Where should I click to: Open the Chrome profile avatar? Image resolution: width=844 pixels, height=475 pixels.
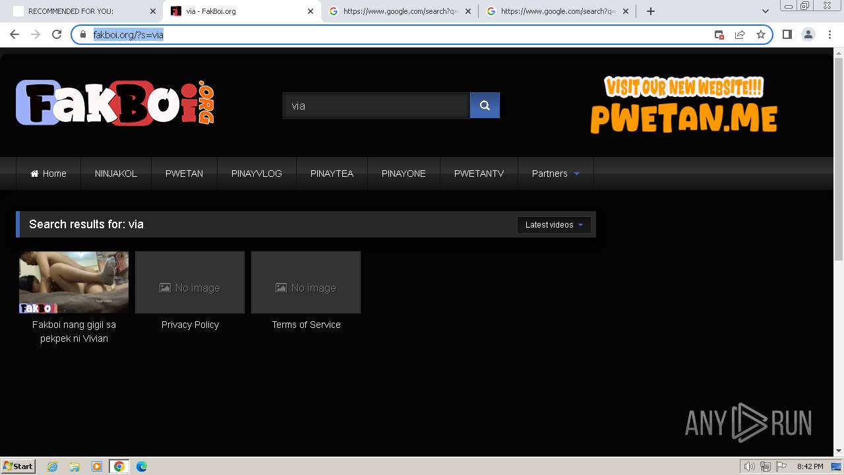808,34
